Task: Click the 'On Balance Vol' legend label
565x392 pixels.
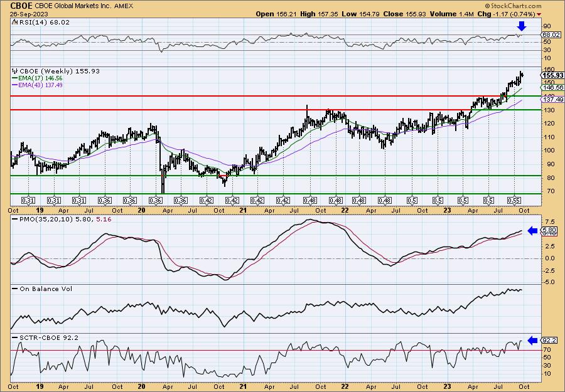Action: (x=46, y=289)
